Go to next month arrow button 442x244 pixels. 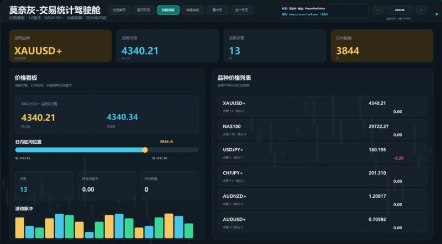tap(422, 10)
